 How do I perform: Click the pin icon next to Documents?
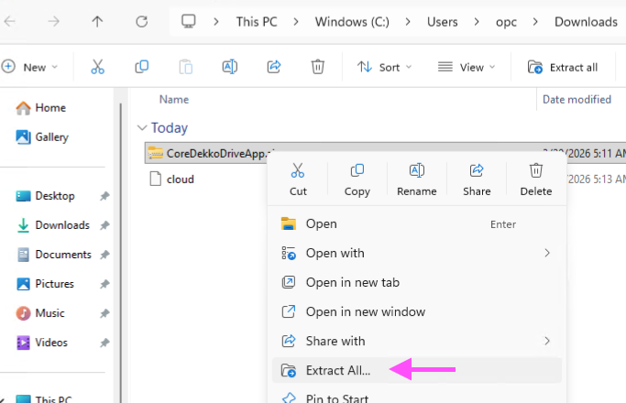(x=104, y=255)
